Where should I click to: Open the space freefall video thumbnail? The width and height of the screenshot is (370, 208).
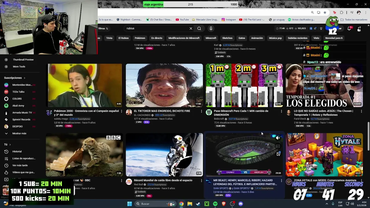(x=164, y=155)
